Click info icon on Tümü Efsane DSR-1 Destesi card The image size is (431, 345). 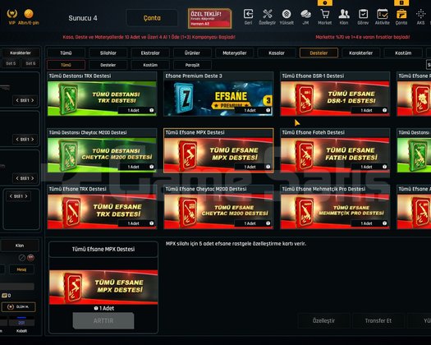[384, 110]
